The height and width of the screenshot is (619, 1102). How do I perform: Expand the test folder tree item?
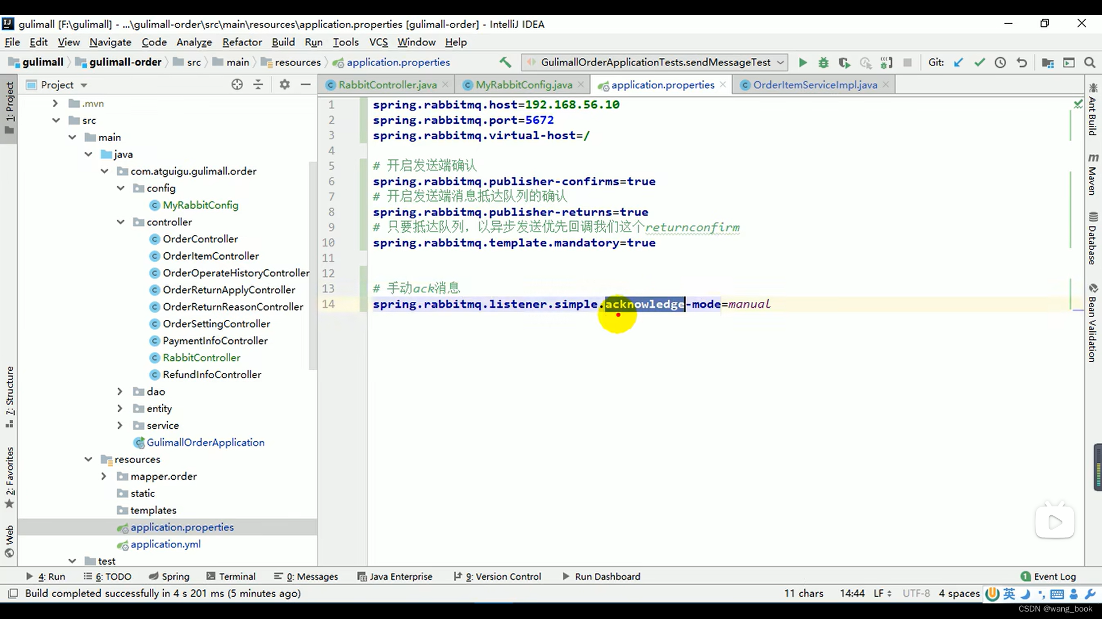[x=72, y=561]
